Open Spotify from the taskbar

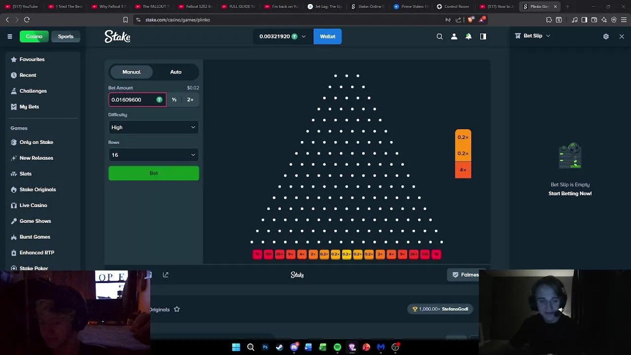point(337,347)
